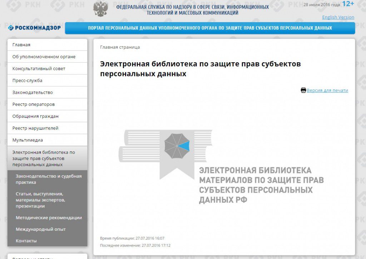Open Реестр нарушителей section

coord(35,128)
